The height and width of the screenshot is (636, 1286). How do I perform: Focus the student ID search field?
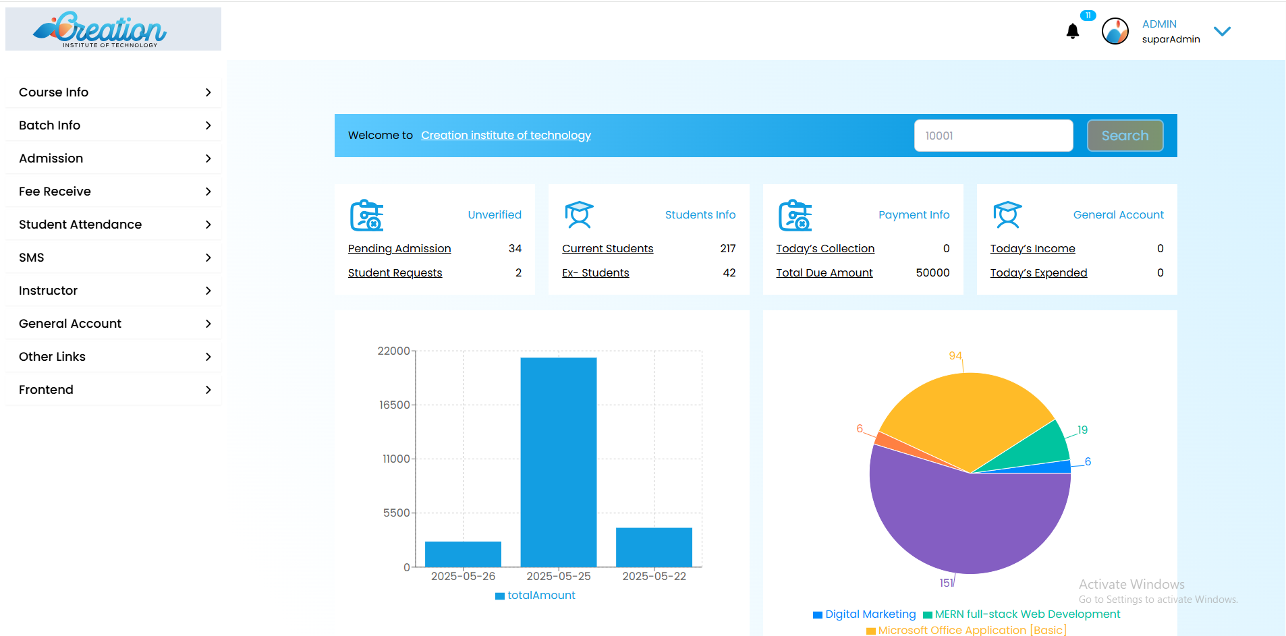[x=993, y=136]
